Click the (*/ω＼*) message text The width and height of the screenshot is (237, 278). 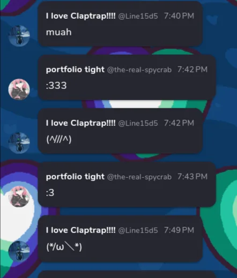pyautogui.click(x=64, y=247)
